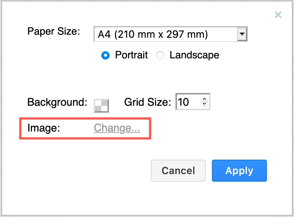
Task: Open image chooser via the Change link
Action: 117,128
